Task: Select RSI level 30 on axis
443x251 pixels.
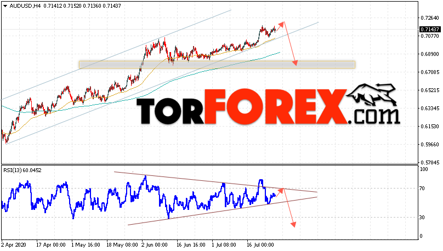Action: (422, 217)
